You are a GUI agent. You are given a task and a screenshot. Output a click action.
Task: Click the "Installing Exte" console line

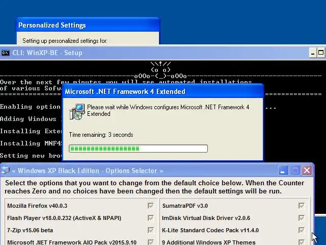point(31,131)
